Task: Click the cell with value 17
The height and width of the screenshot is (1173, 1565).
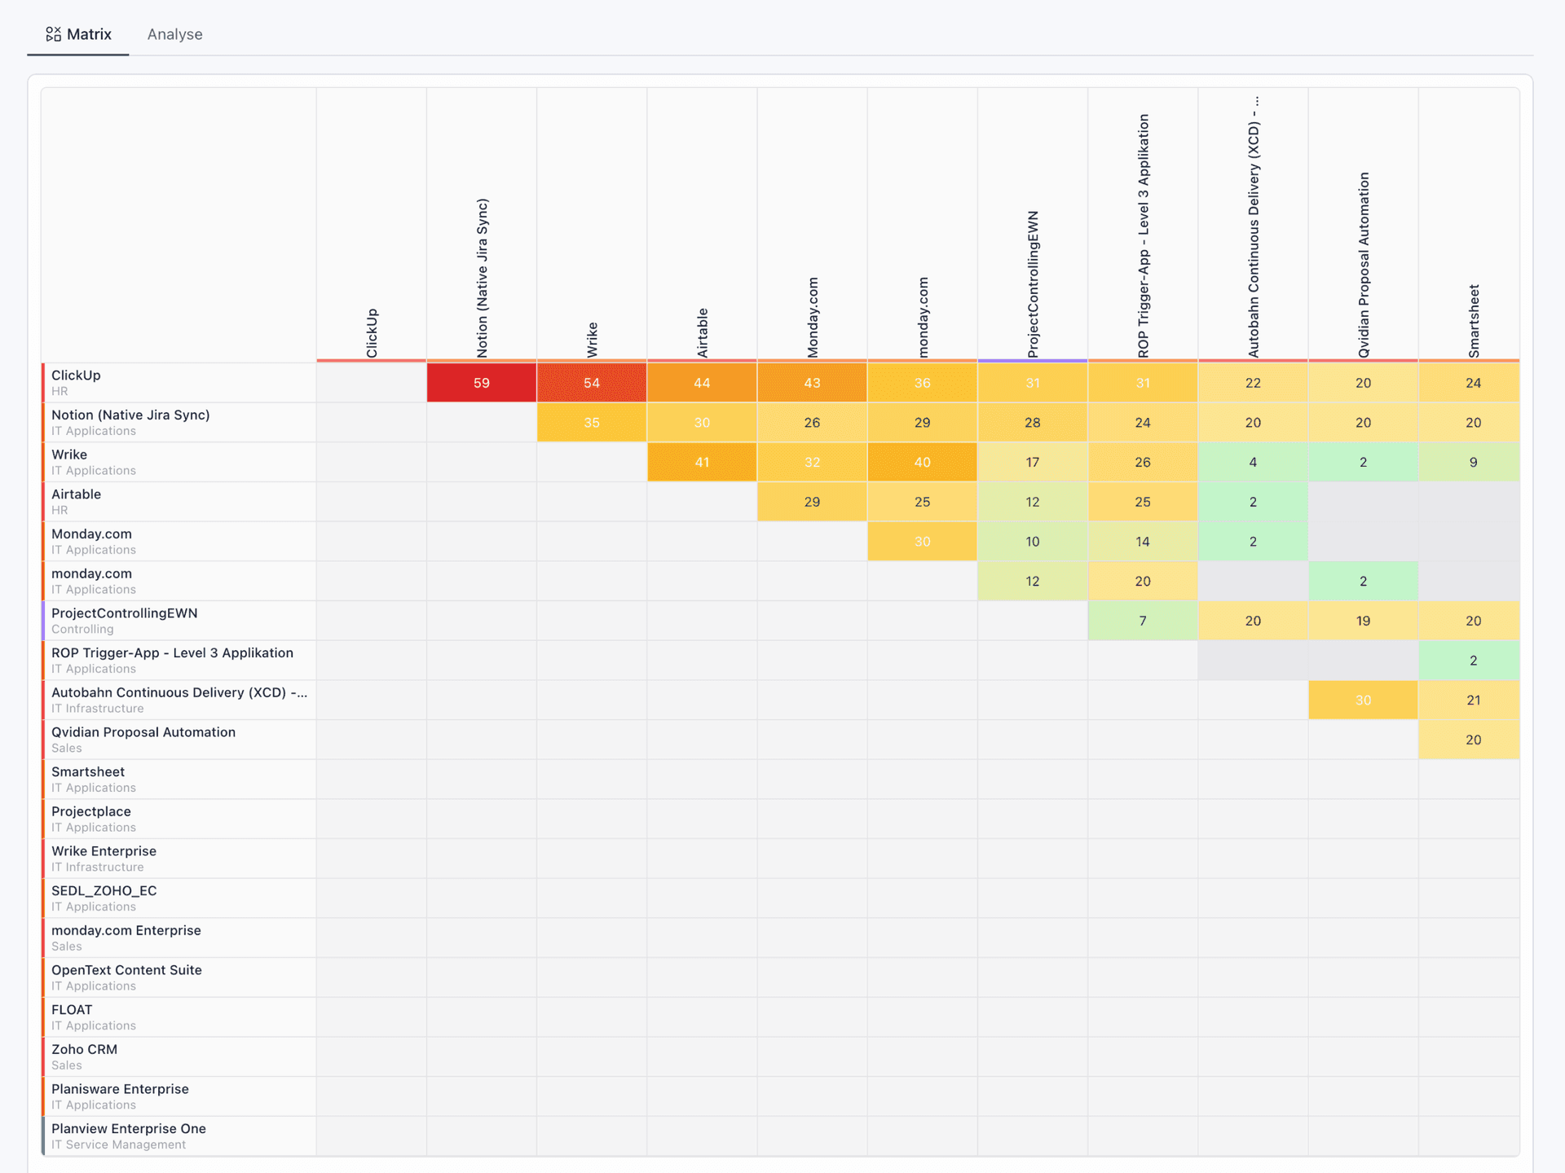Action: click(x=1033, y=463)
